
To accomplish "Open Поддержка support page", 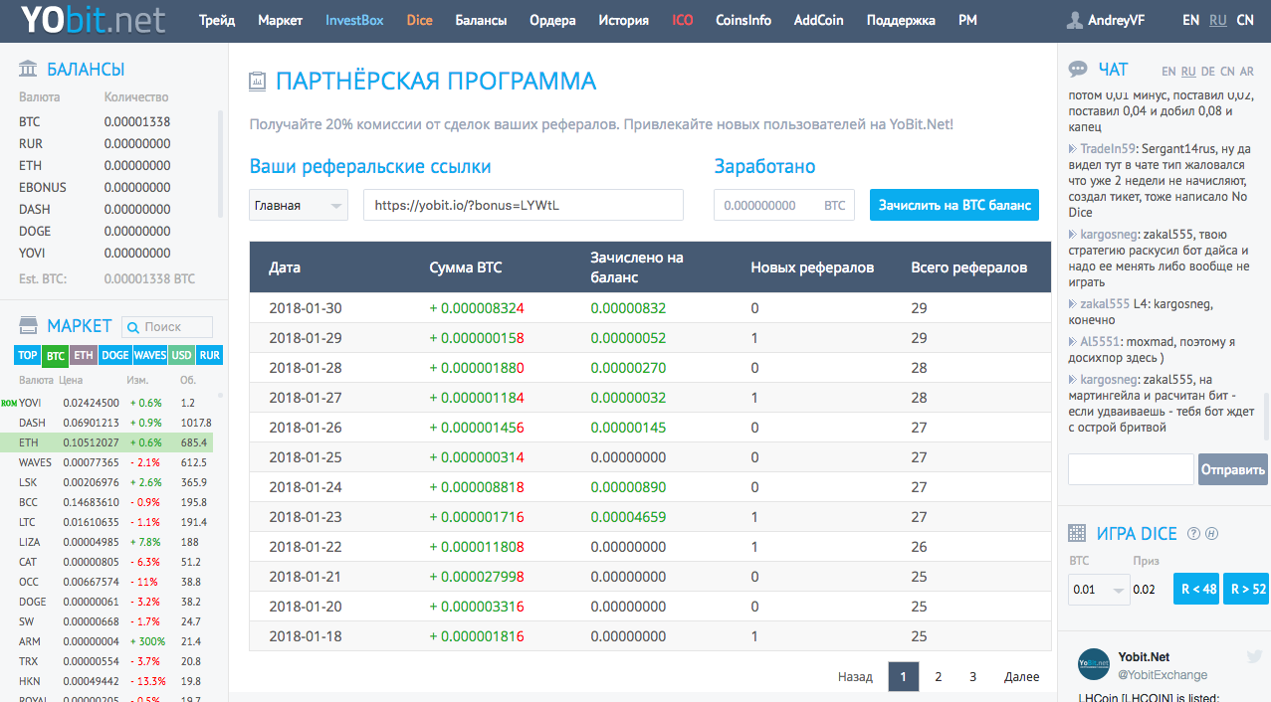I will (901, 20).
